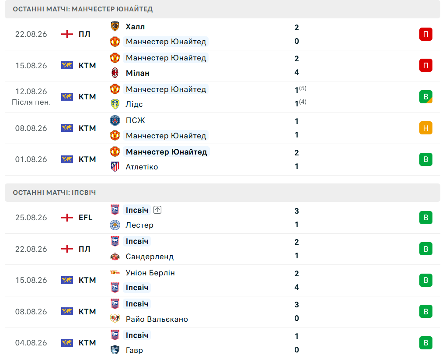Click the header Останні матчі: Іпсвіч
The height and width of the screenshot is (359, 446).
[x=54, y=193]
